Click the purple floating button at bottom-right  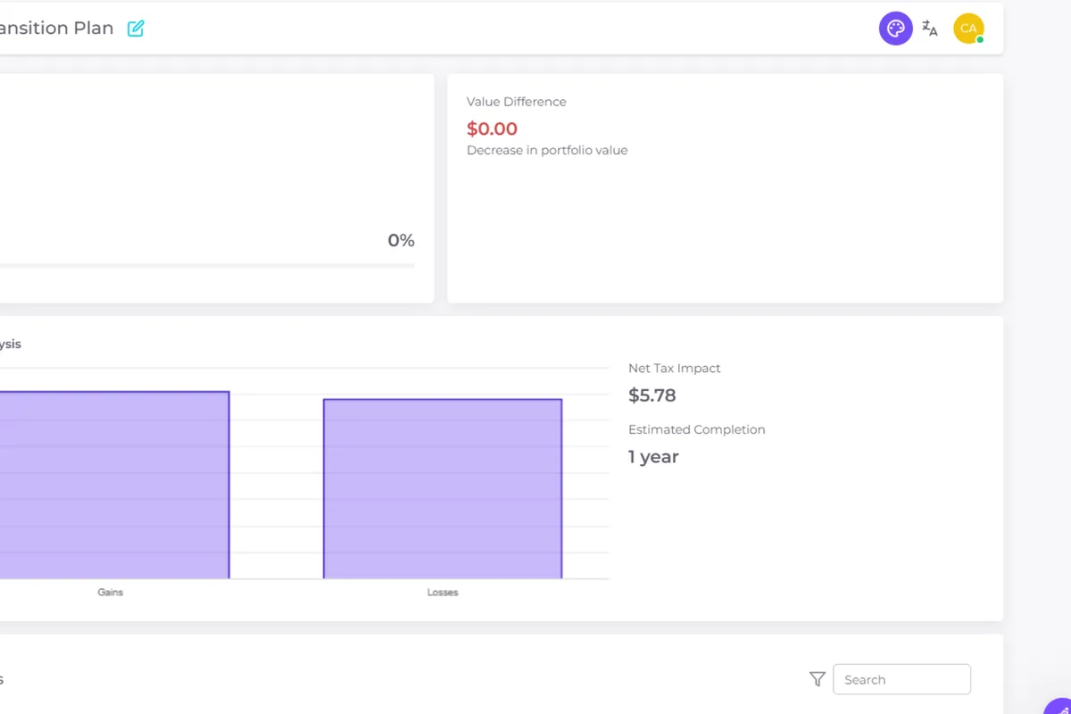click(1059, 705)
